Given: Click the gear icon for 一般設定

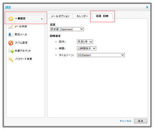Looking at the screenshot, I should (11, 19).
